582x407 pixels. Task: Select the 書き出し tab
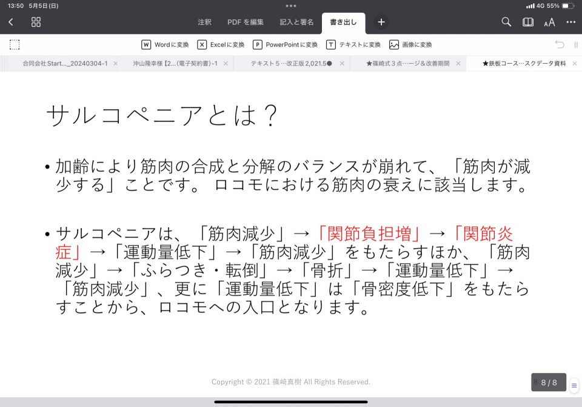pos(343,22)
